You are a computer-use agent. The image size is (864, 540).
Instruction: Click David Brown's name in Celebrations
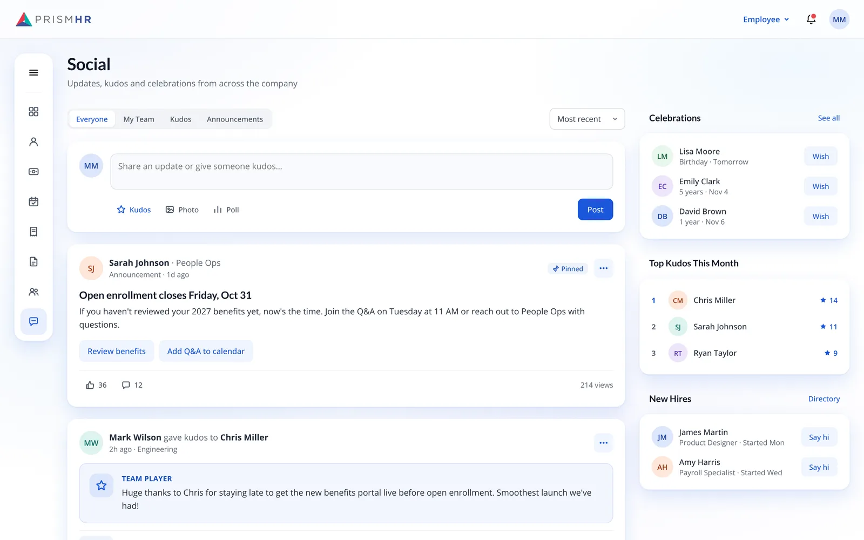click(x=703, y=212)
